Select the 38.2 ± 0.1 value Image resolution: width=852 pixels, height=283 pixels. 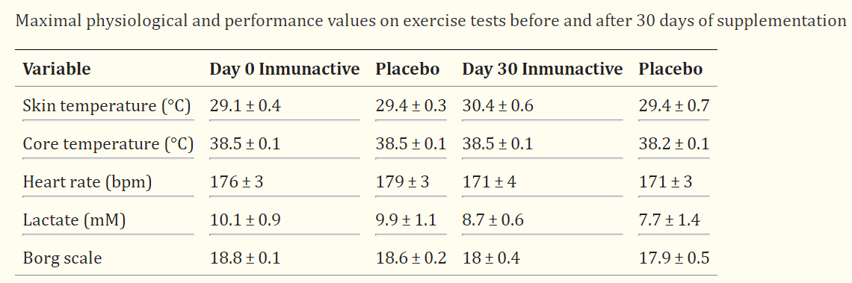674,144
